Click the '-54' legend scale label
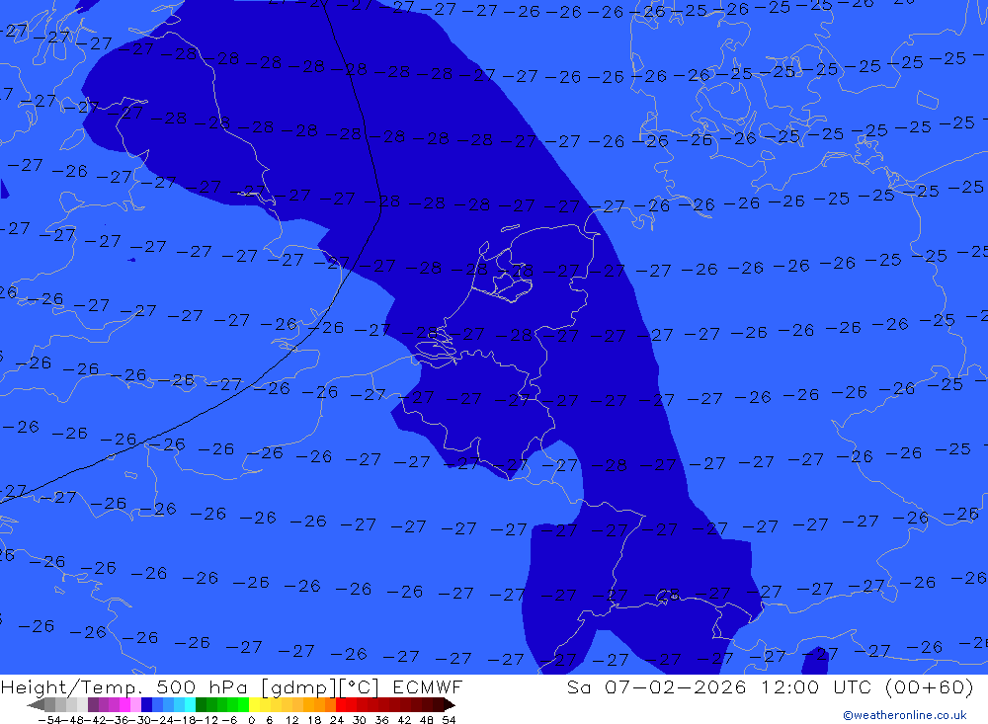 click(x=49, y=720)
